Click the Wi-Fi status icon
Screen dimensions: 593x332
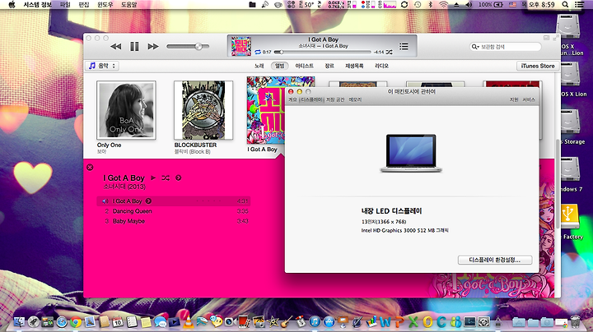443,5
